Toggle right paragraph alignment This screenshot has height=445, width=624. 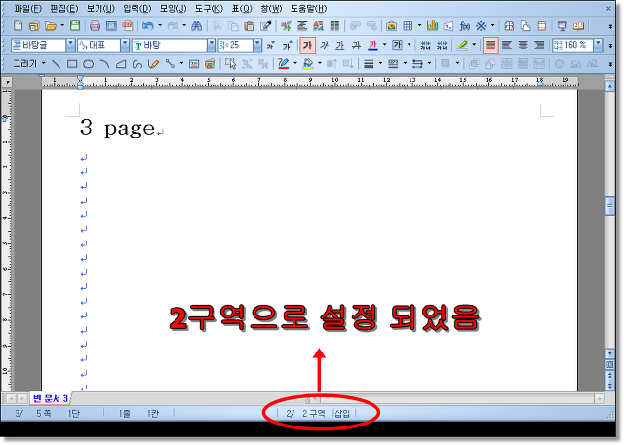[539, 46]
